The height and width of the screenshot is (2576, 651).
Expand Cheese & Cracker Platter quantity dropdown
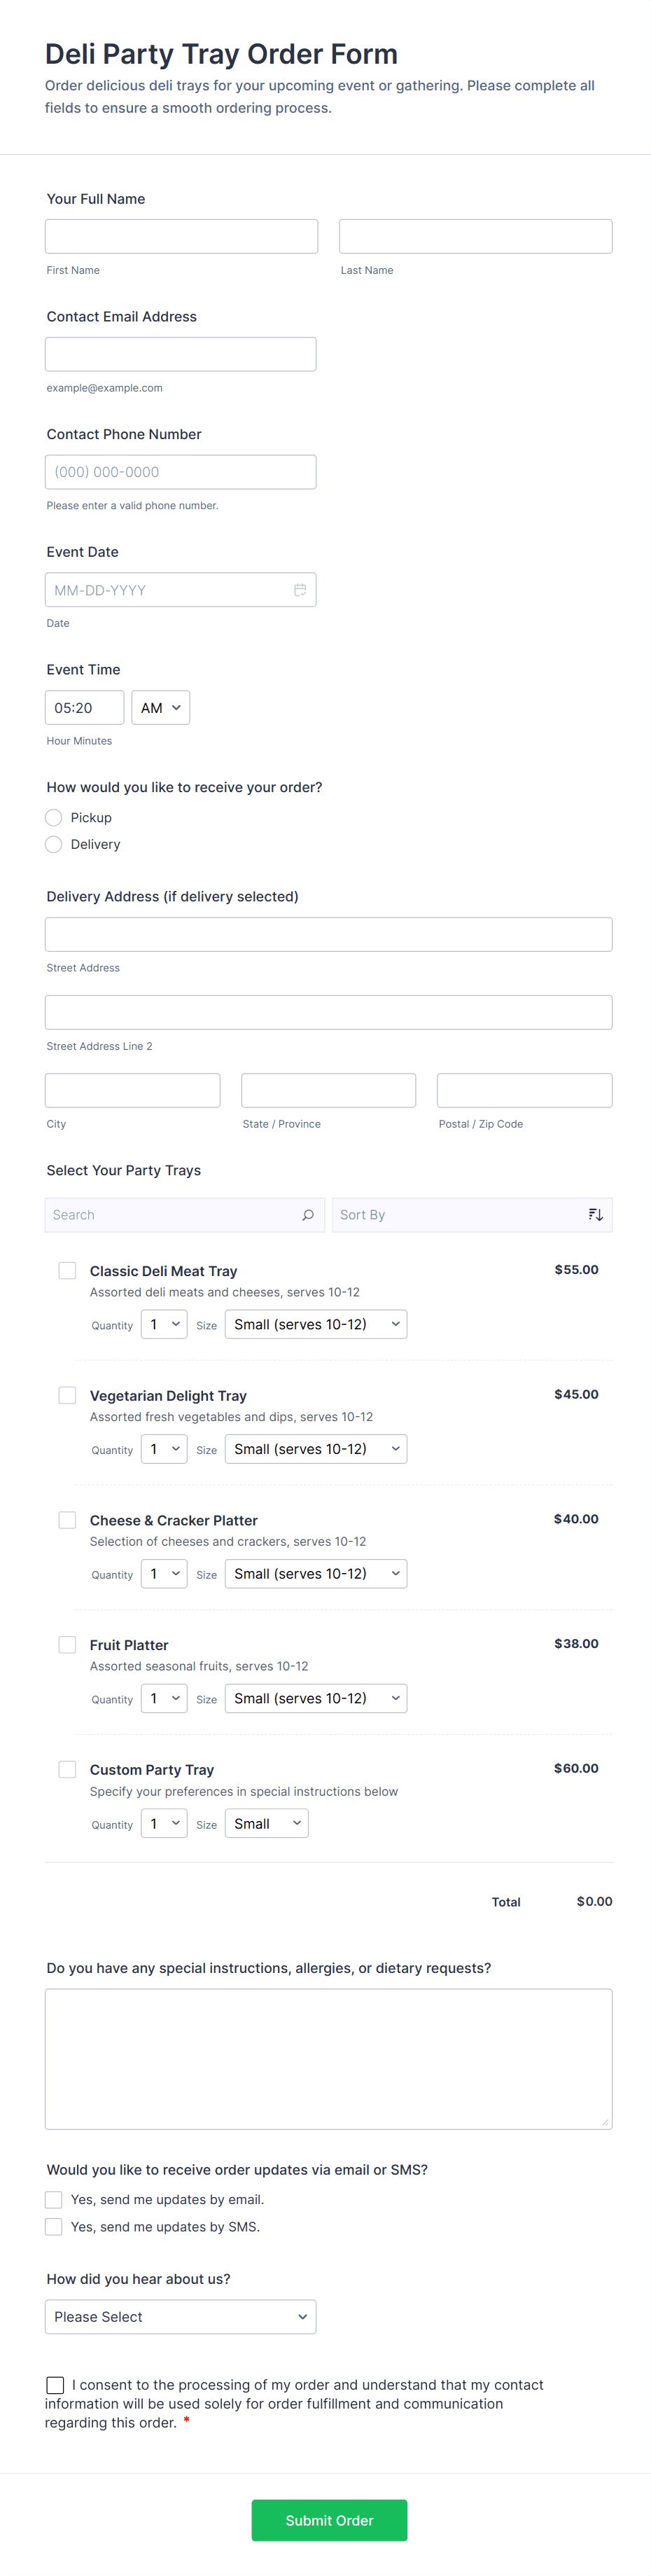[164, 1574]
